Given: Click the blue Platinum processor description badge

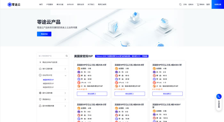Looking at the screenshot, I should coord(122,56).
